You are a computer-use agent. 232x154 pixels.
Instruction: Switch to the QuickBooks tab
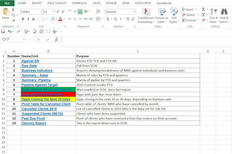pos(164,3)
